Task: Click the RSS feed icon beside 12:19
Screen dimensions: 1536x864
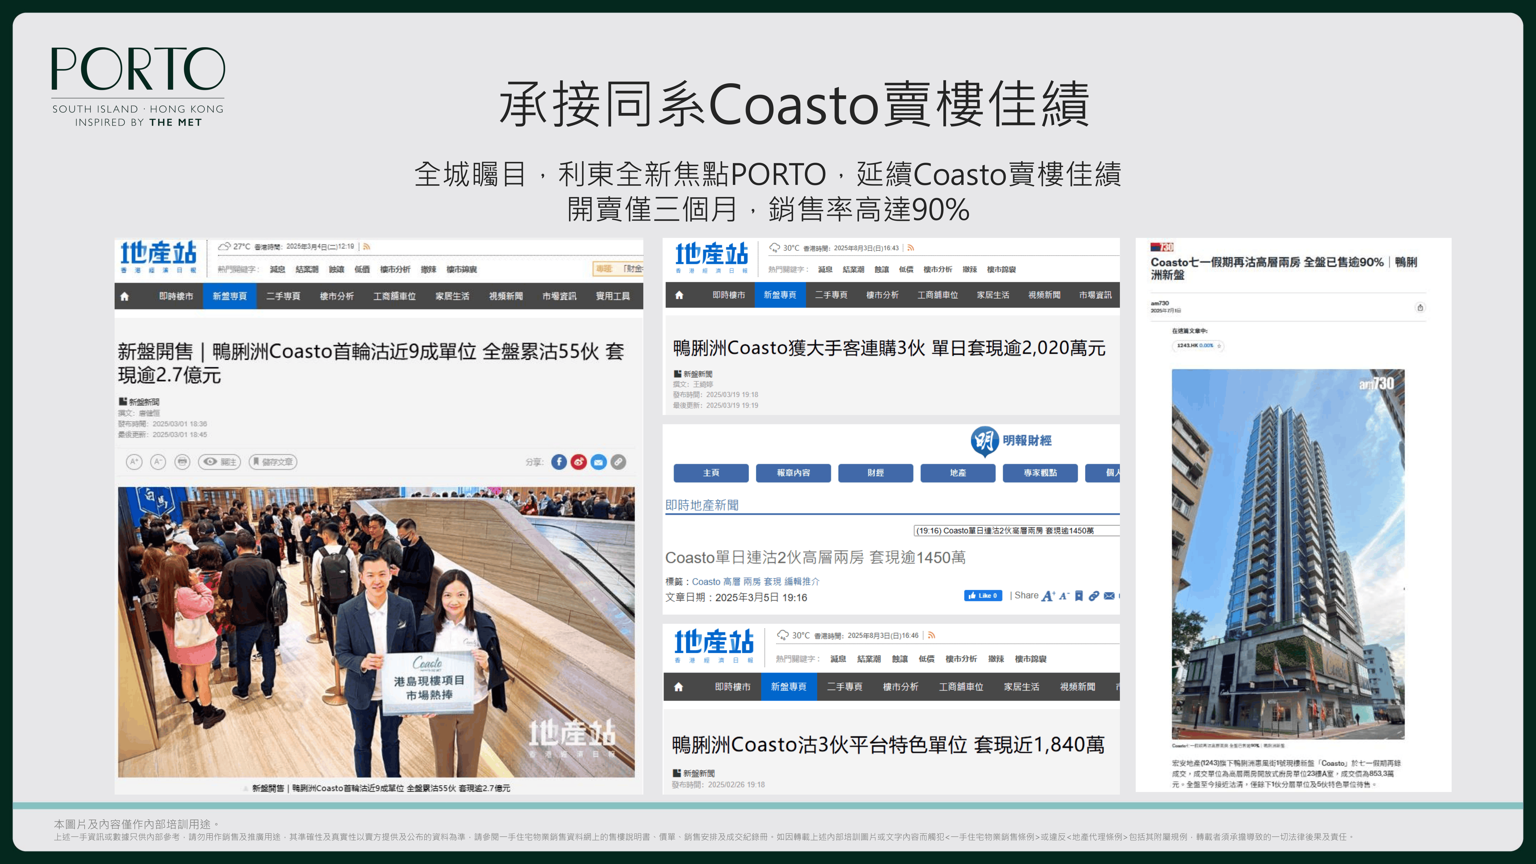Action: [367, 246]
